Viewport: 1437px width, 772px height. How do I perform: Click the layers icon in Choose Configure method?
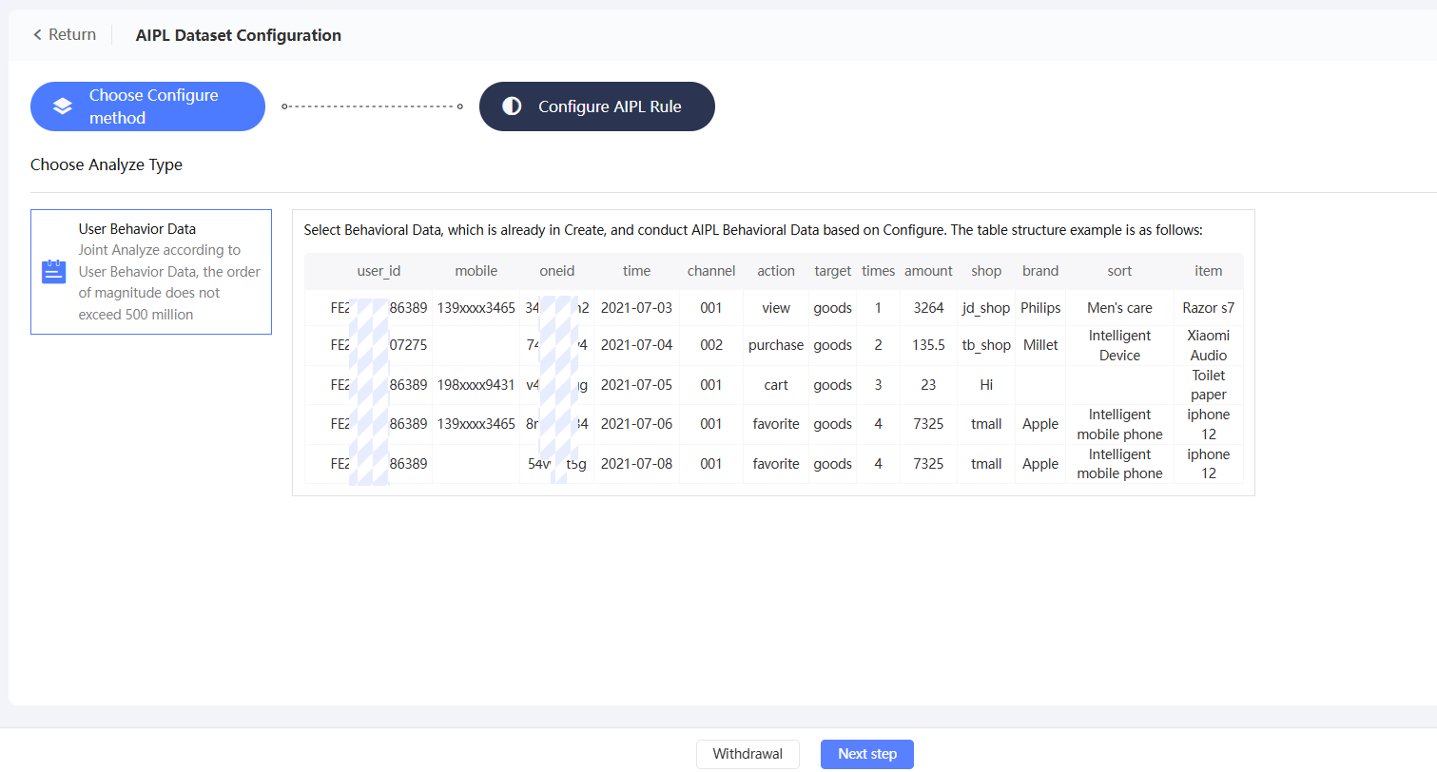click(63, 106)
